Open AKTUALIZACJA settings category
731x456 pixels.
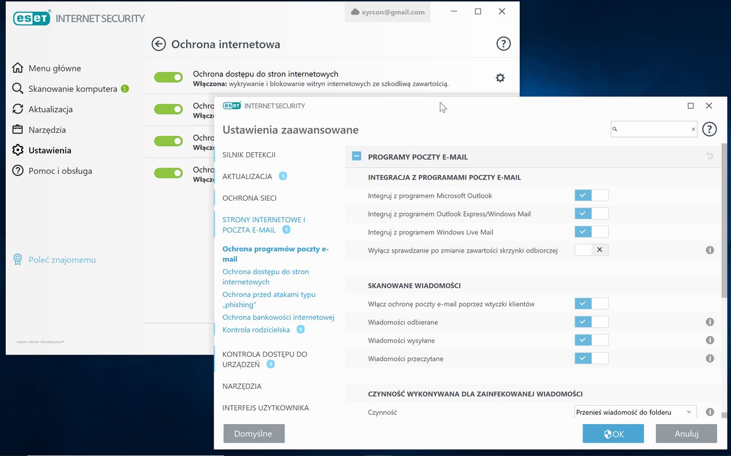247,176
